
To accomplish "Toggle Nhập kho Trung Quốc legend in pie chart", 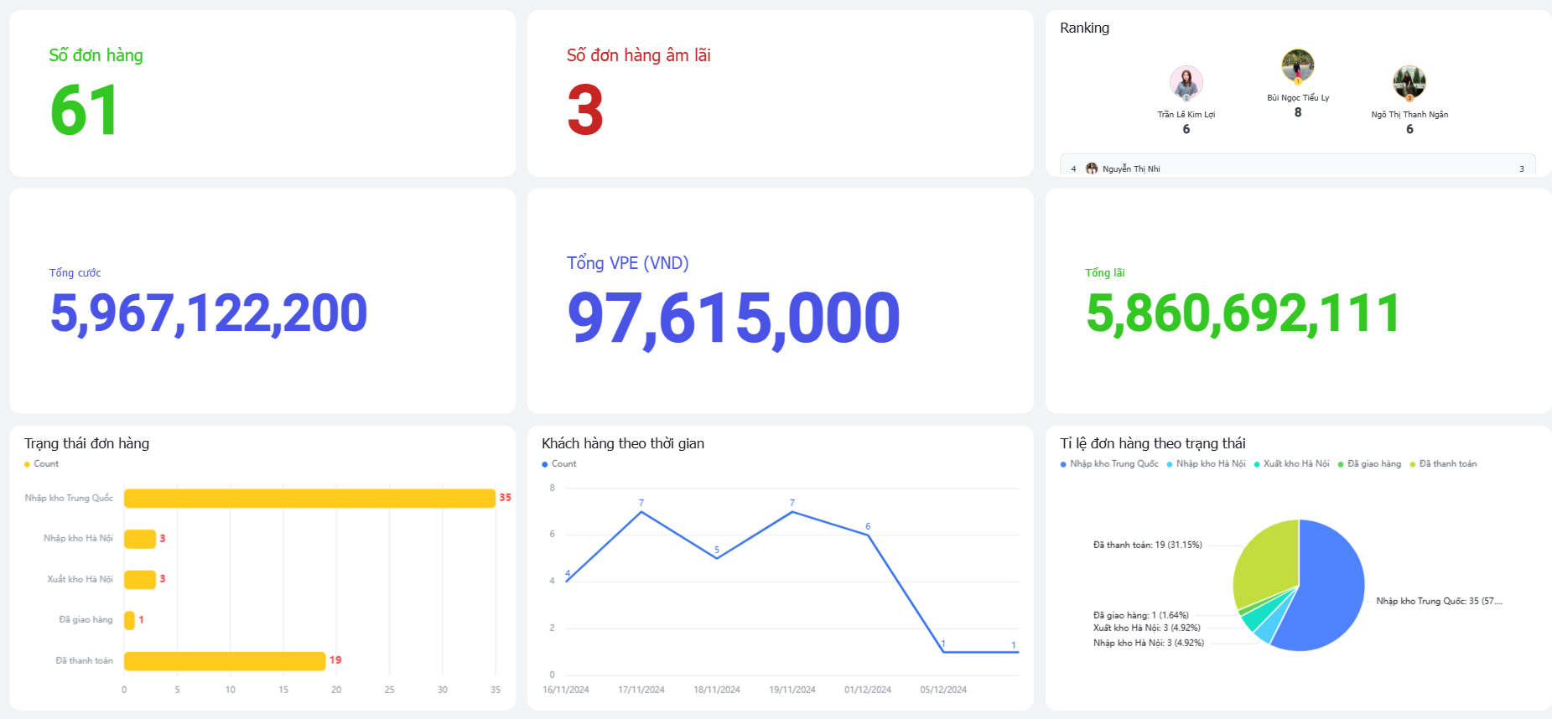I will [x=1109, y=463].
